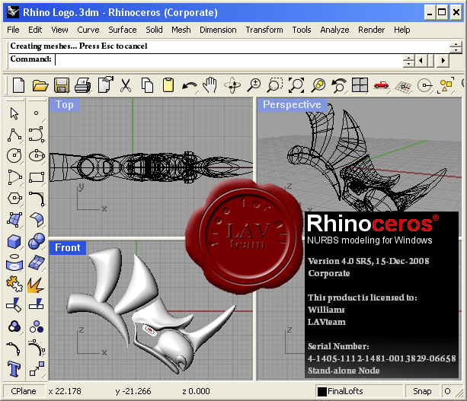The image size is (467, 401).
Task: Click Zoom selected icon
Action: click(318, 85)
